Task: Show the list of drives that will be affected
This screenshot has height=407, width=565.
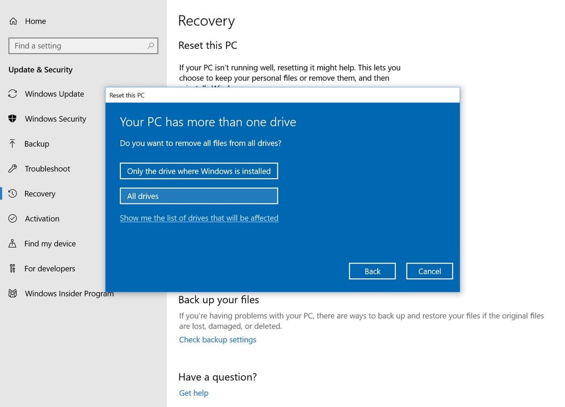Action: tap(199, 218)
